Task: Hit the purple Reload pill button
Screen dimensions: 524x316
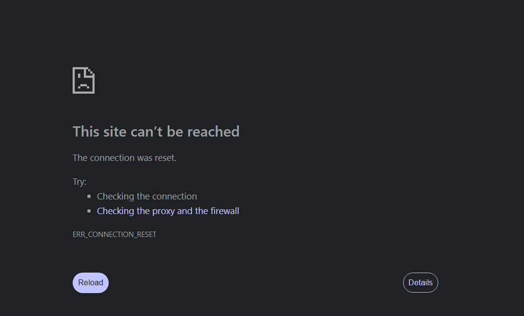Action: [x=91, y=282]
